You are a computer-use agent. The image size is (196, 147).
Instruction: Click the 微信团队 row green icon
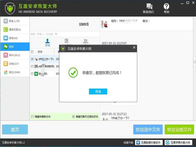(x=36, y=74)
